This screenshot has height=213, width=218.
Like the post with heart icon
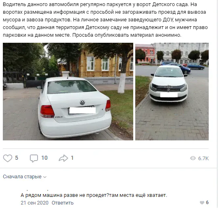pos(8,158)
